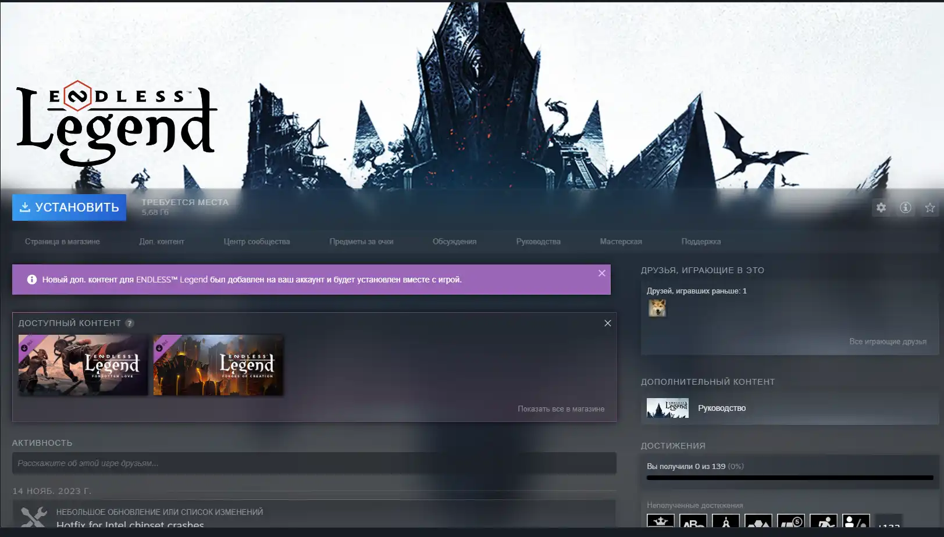944x537 pixels.
Task: Open the Доп. контент tab
Action: tap(162, 242)
